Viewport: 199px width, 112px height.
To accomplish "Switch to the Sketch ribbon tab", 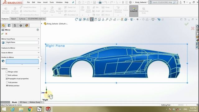I will coord(14,19).
